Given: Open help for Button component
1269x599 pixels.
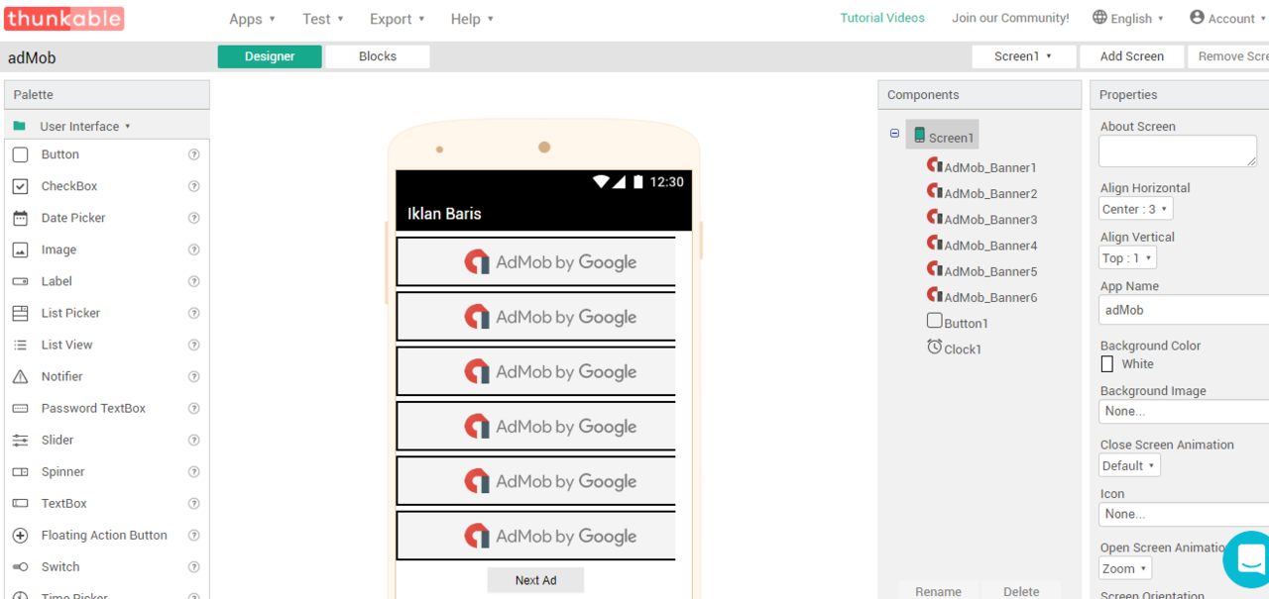Looking at the screenshot, I should pos(194,154).
